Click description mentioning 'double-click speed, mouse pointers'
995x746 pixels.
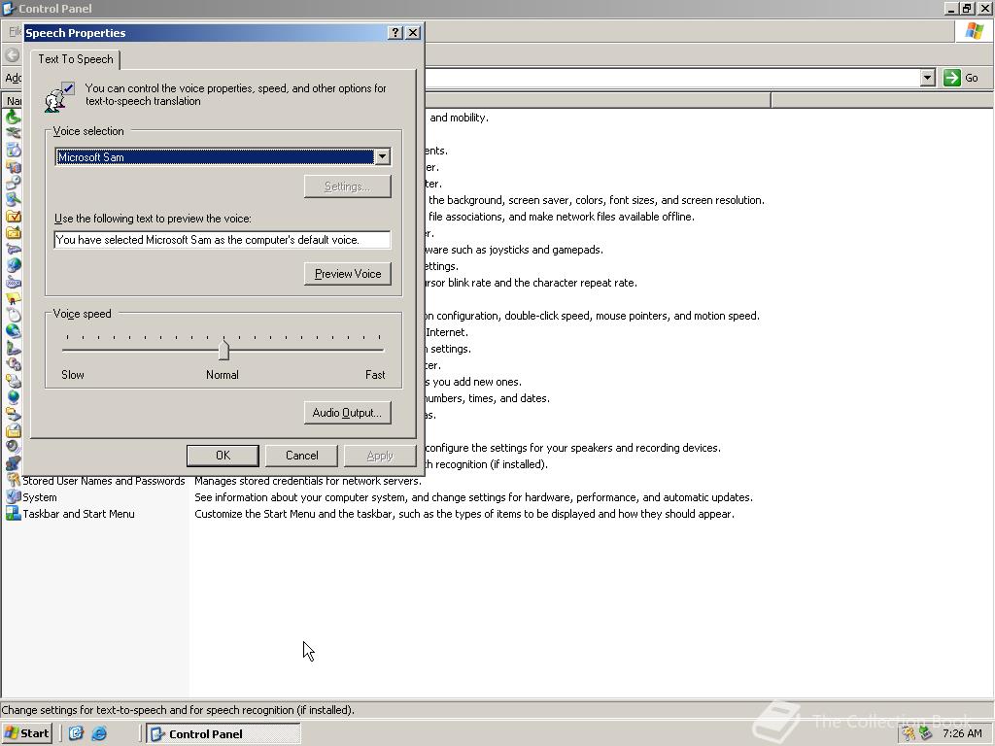point(592,316)
